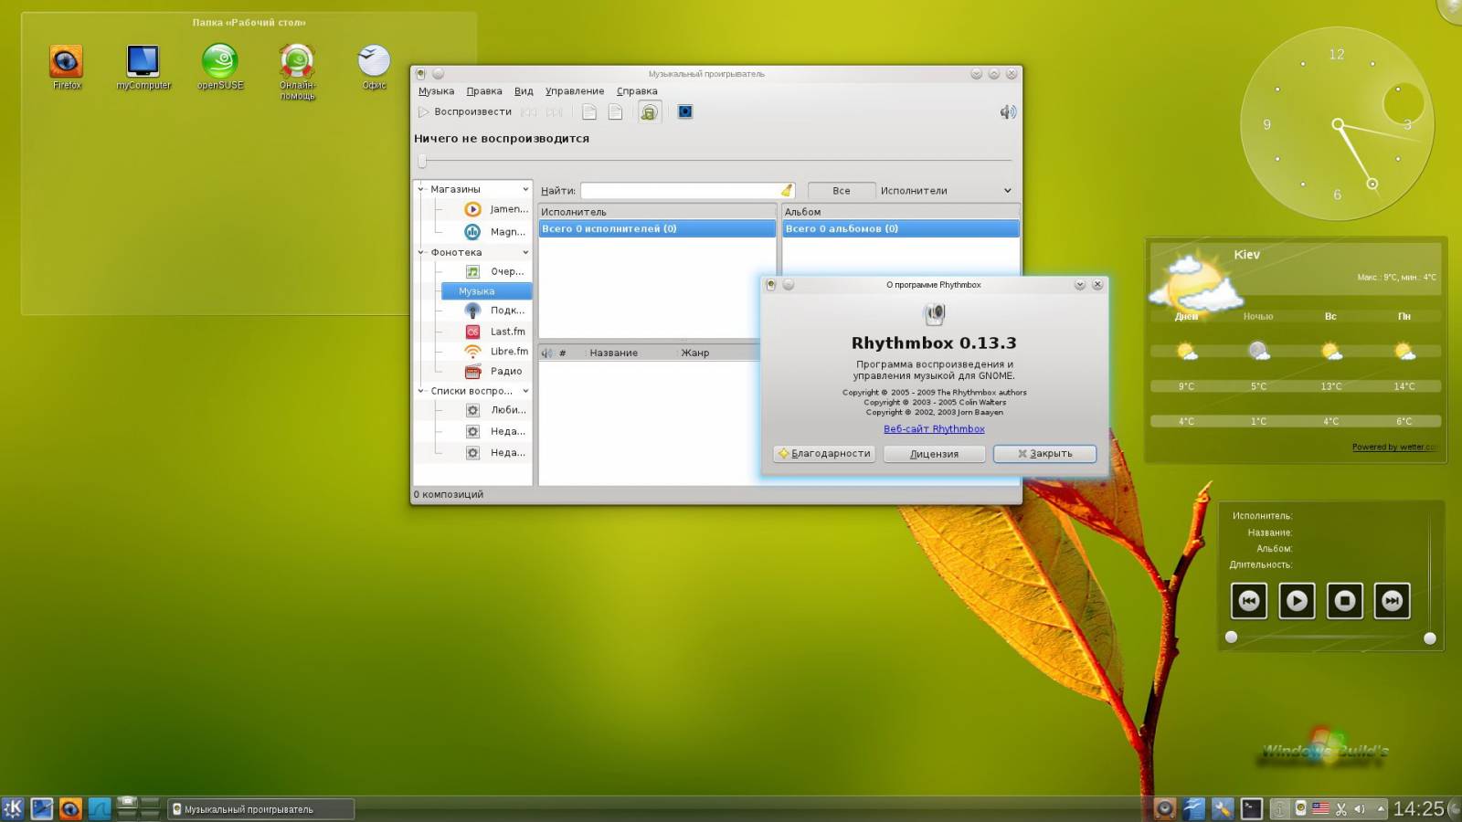Click the Благодарности button
The height and width of the screenshot is (822, 1462).
pos(824,453)
